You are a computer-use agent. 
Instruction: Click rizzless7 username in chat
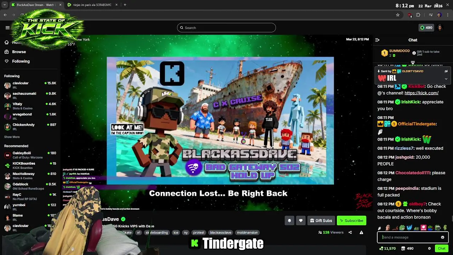(404, 148)
